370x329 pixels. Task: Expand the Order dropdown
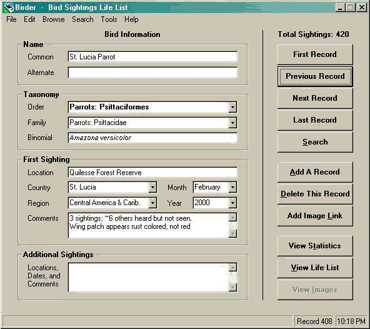(x=232, y=107)
